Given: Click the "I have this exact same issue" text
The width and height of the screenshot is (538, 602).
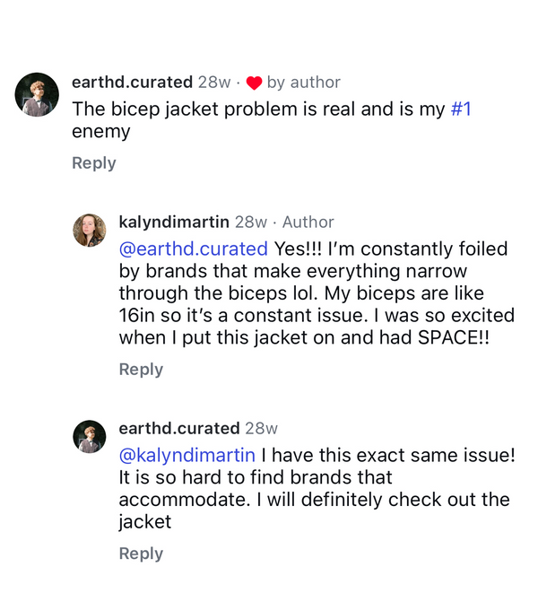Looking at the screenshot, I should [x=387, y=455].
